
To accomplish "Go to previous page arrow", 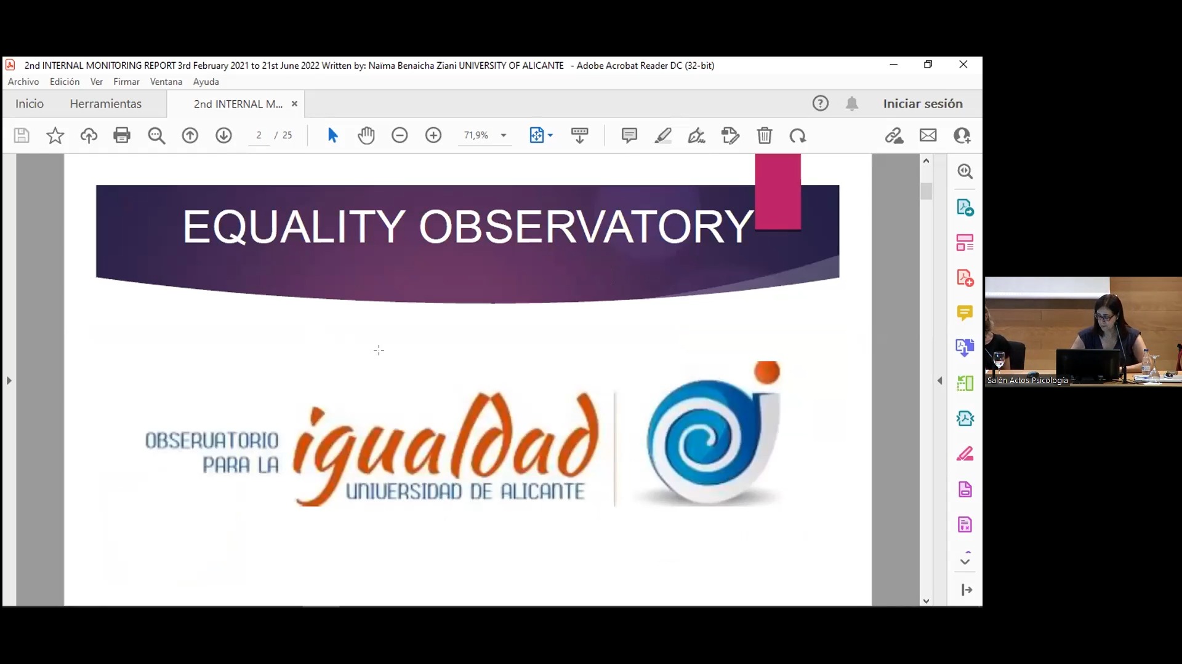I will pos(190,135).
